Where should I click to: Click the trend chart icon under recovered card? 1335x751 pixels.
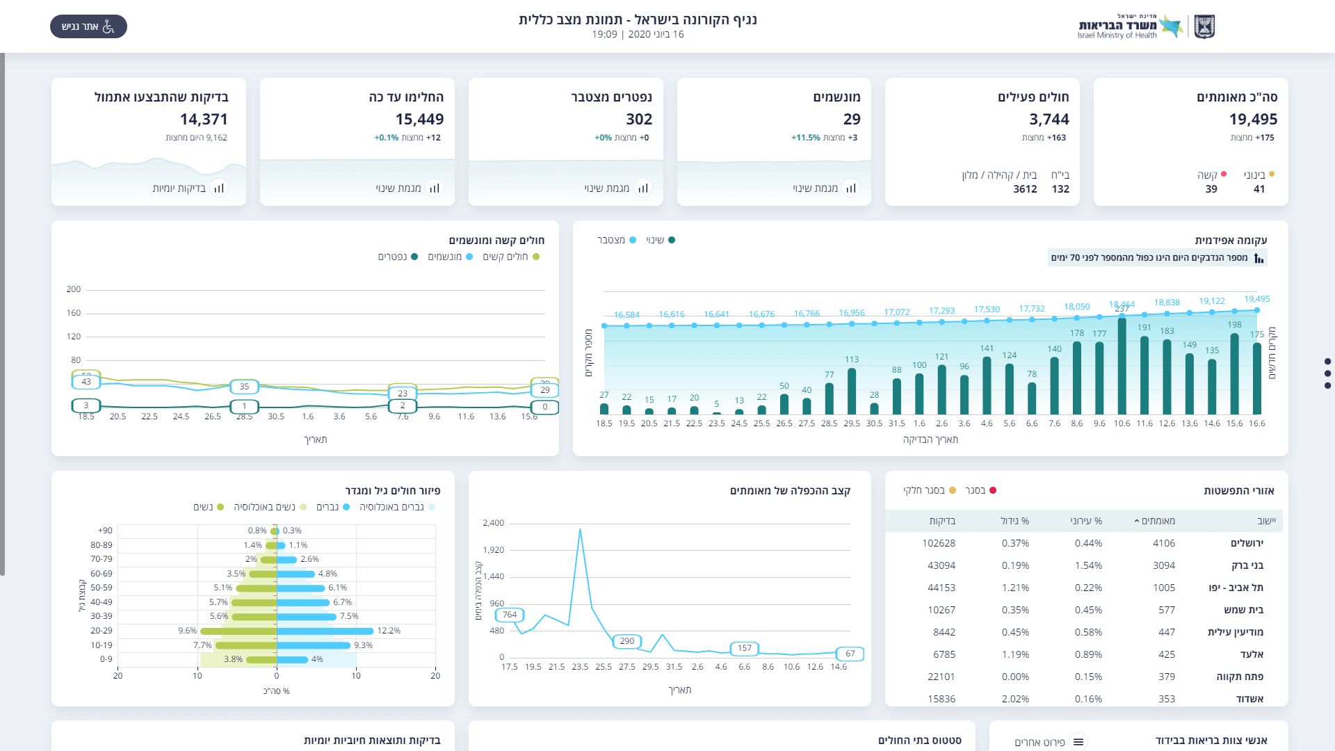coord(435,188)
